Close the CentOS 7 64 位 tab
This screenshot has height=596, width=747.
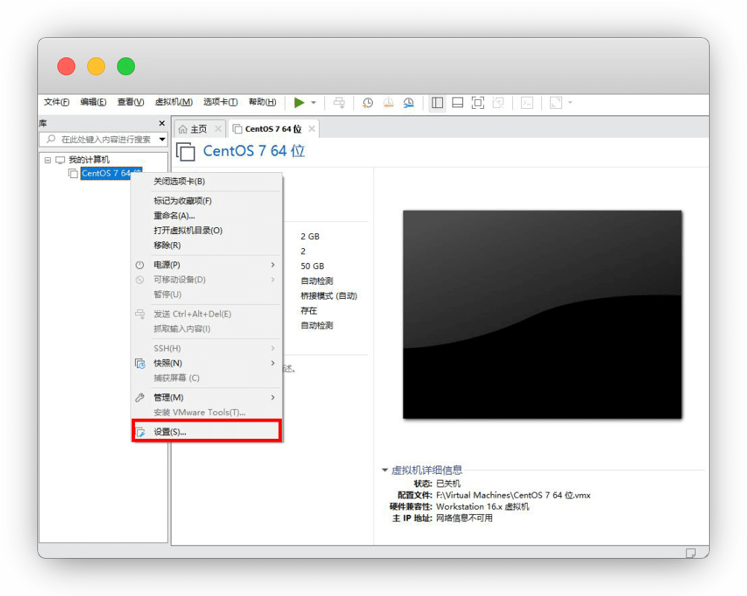(x=312, y=129)
